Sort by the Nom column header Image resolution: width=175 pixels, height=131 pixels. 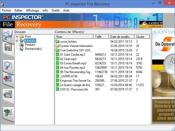pos(74,37)
